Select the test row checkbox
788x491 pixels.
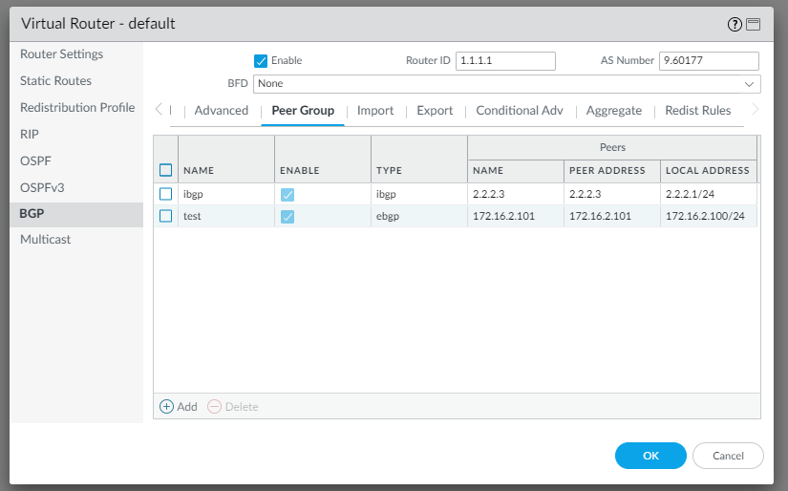pyautogui.click(x=166, y=216)
